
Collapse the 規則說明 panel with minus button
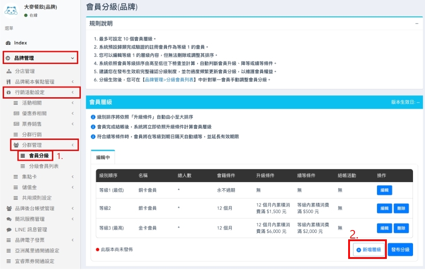tap(417, 23)
